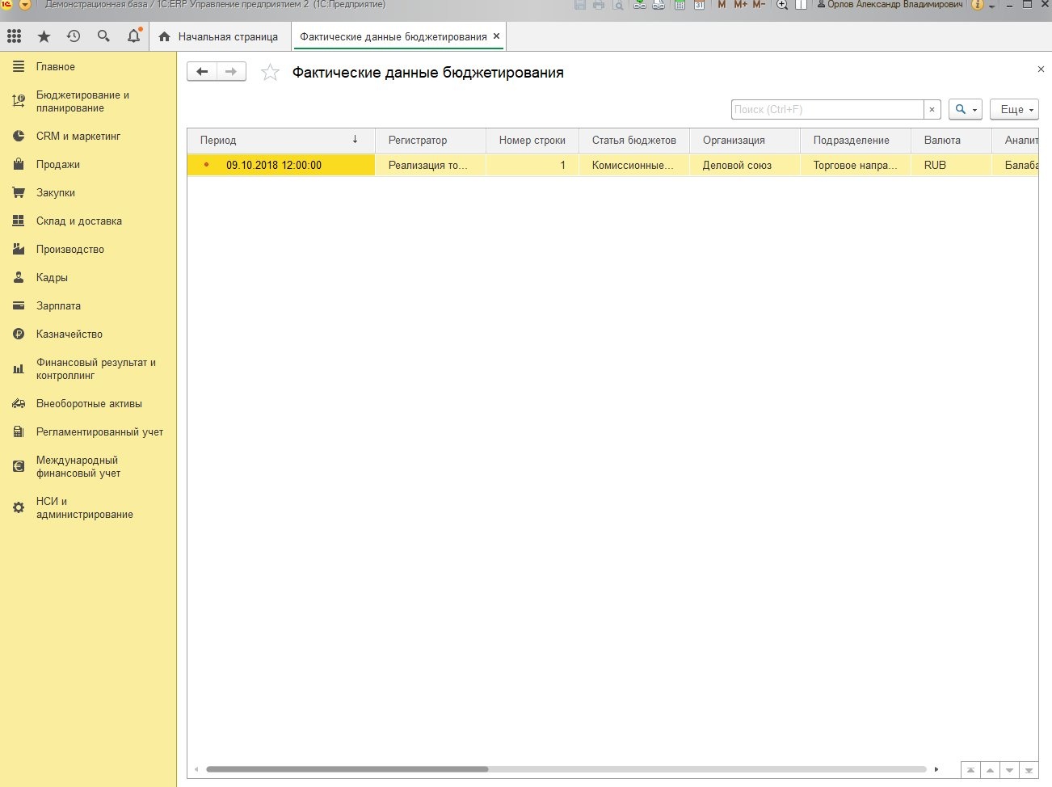Clear the search field with x button
Viewport: 1052px width, 787px height.
pos(932,109)
